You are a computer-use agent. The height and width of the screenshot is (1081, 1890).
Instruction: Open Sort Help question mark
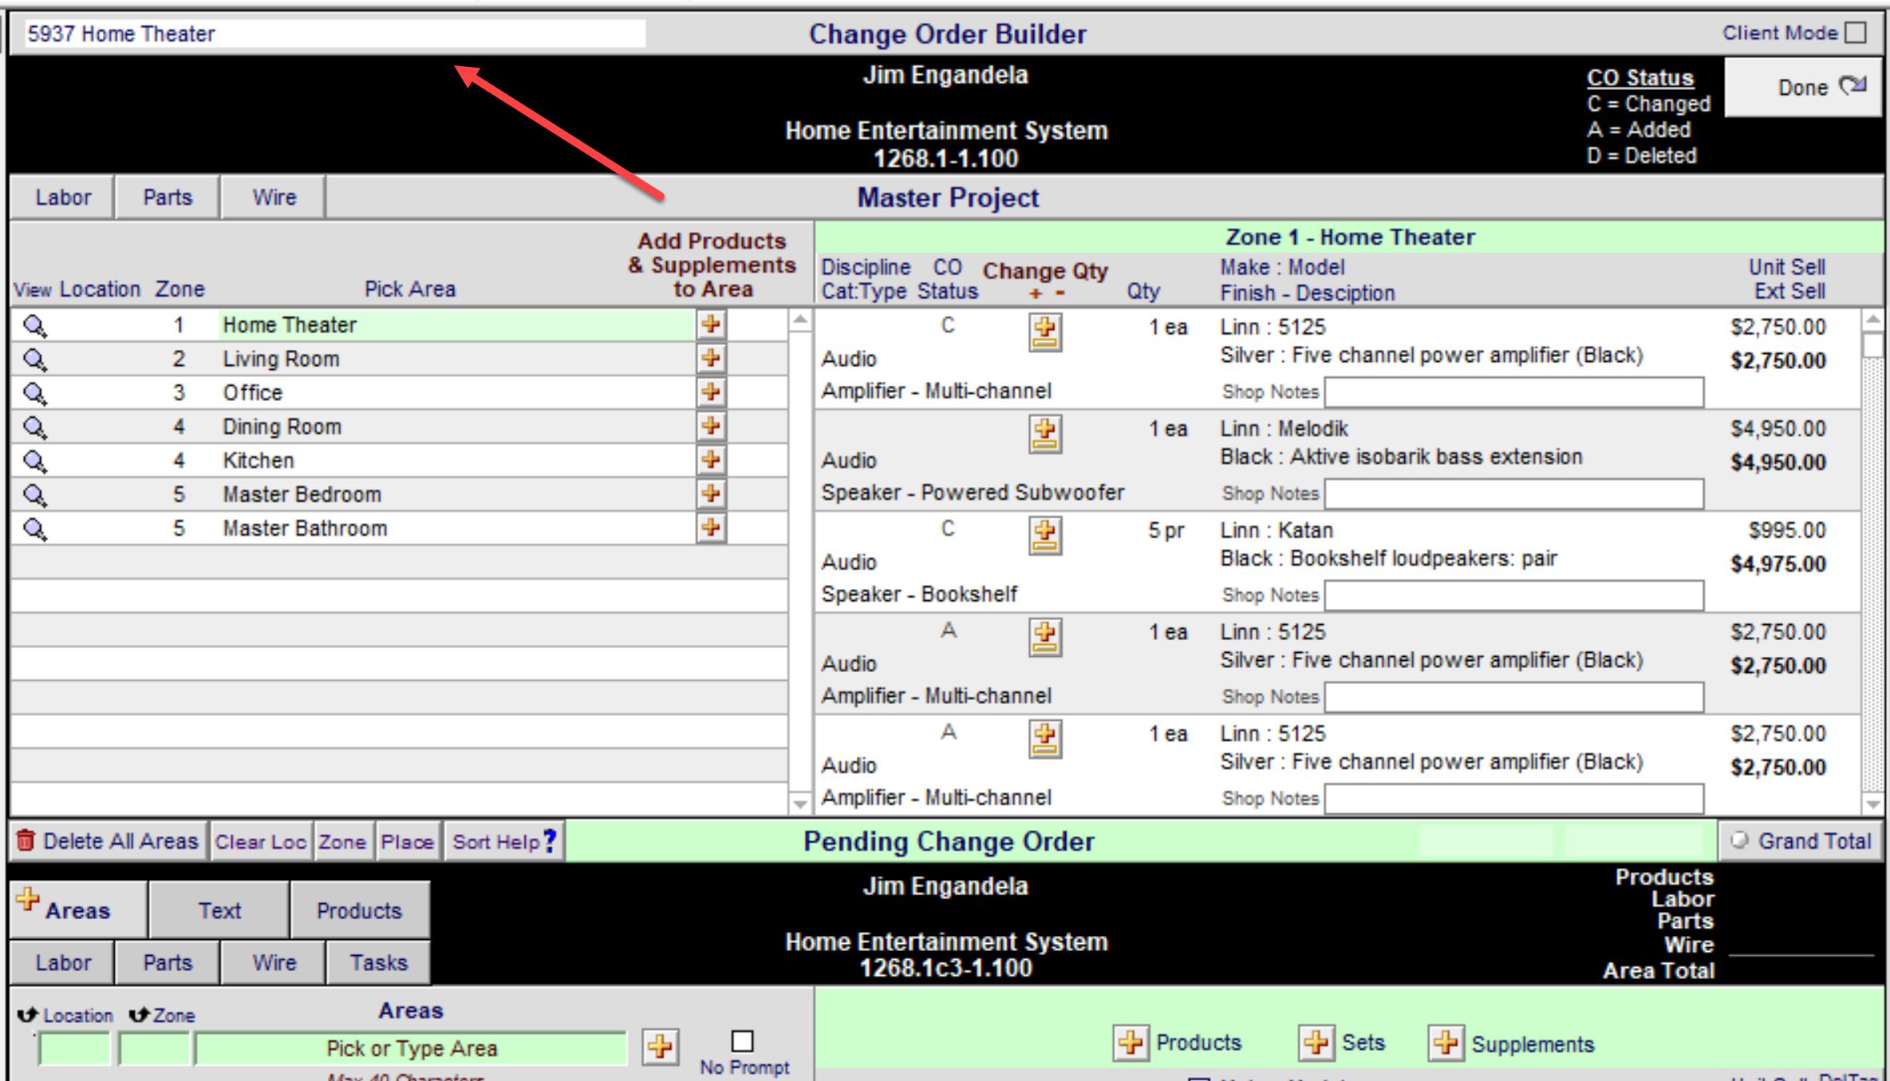click(550, 841)
